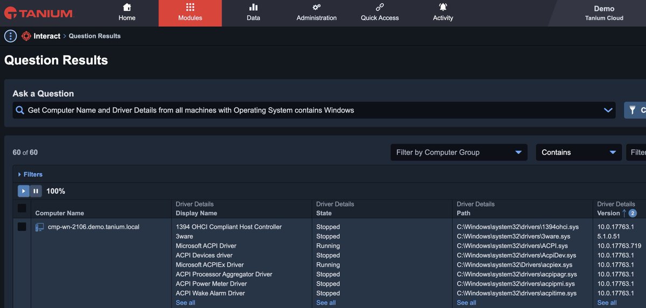646x308 pixels.
Task: Click the Running state for ACPIEx
Action: pos(328,265)
